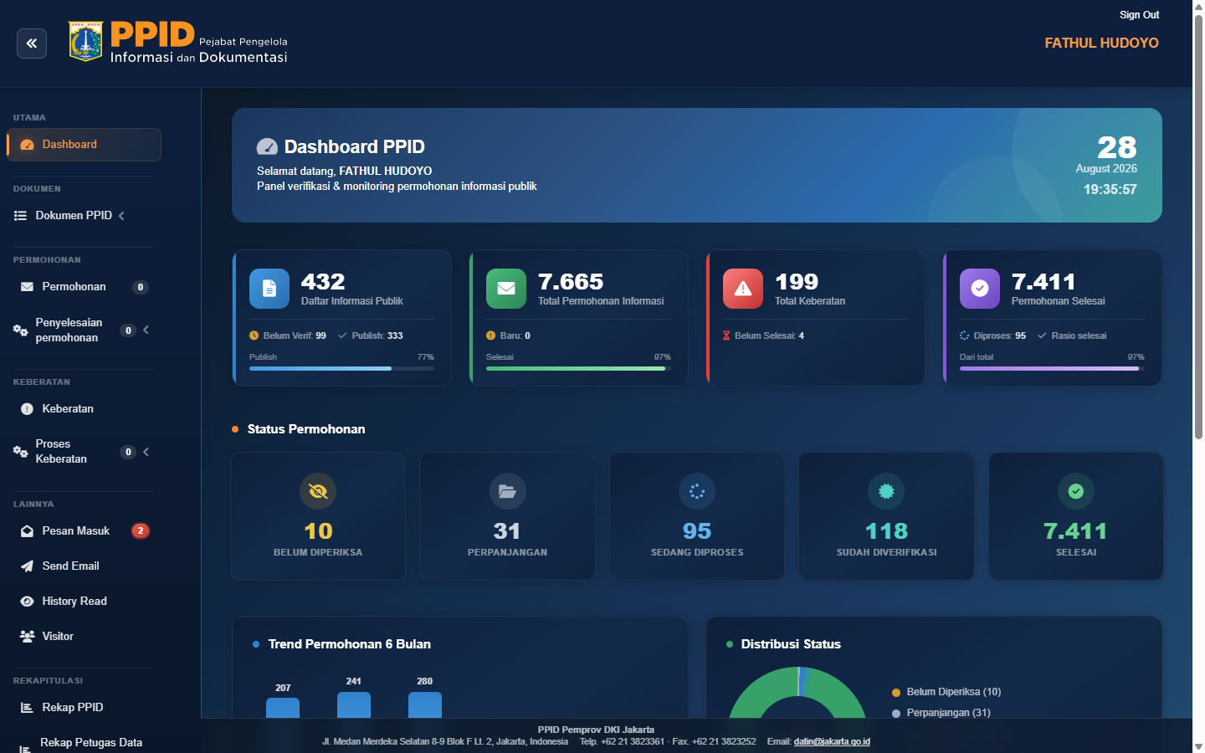This screenshot has width=1205, height=753.
Task: Click red warning icon on Total Keberatan card
Action: [743, 289]
